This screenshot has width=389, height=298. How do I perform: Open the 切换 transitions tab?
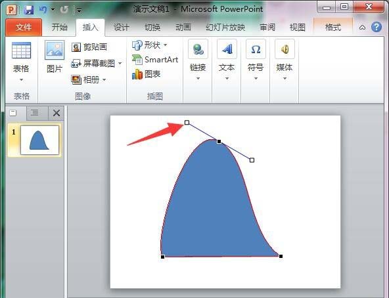[152, 28]
